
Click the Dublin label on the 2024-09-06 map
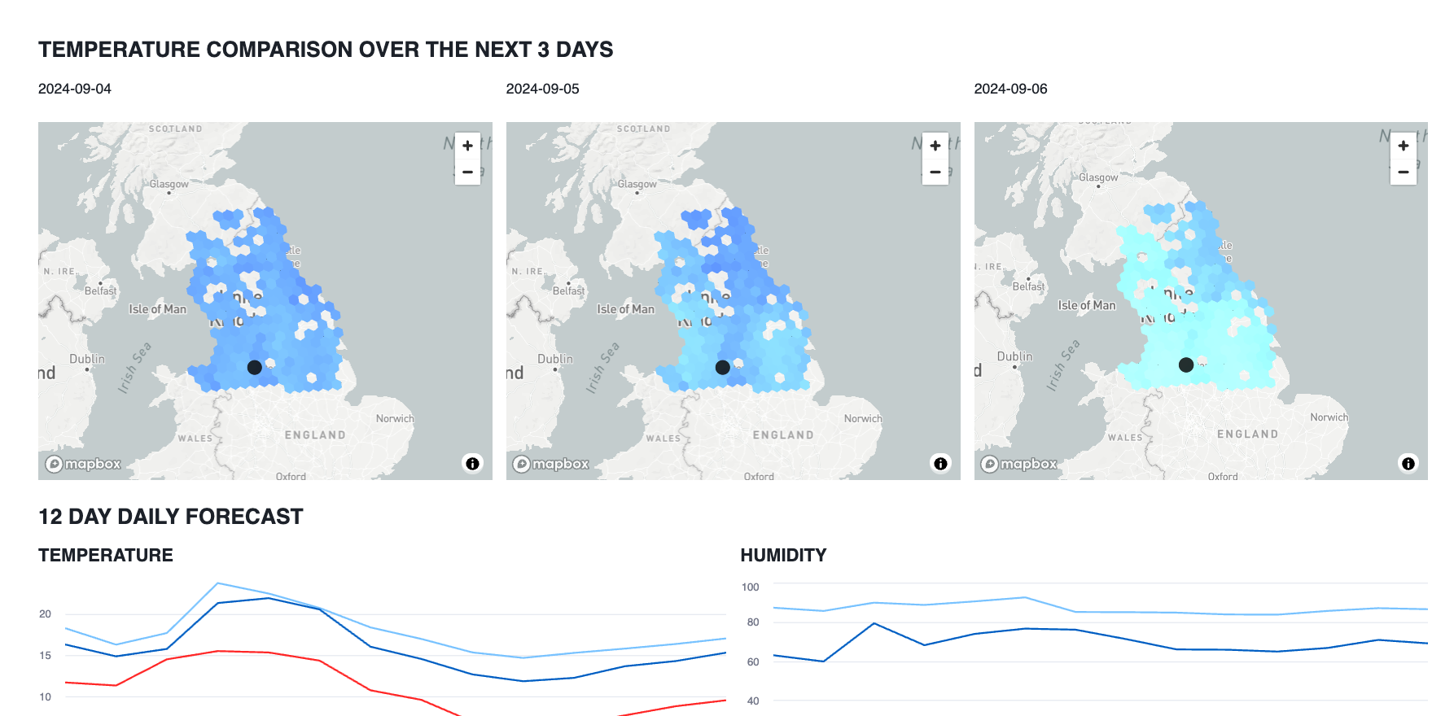(x=1014, y=356)
